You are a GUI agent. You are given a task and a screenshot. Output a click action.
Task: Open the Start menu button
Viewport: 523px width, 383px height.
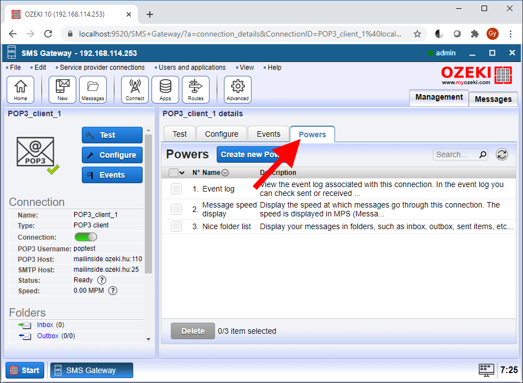25,370
